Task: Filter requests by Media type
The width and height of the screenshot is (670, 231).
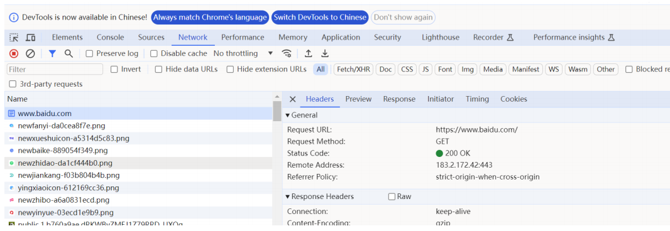Action: [493, 69]
